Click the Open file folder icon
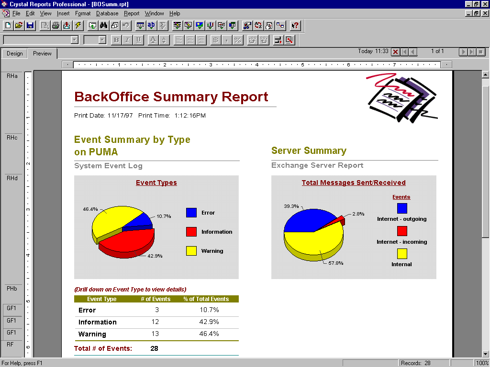 click(x=19, y=26)
